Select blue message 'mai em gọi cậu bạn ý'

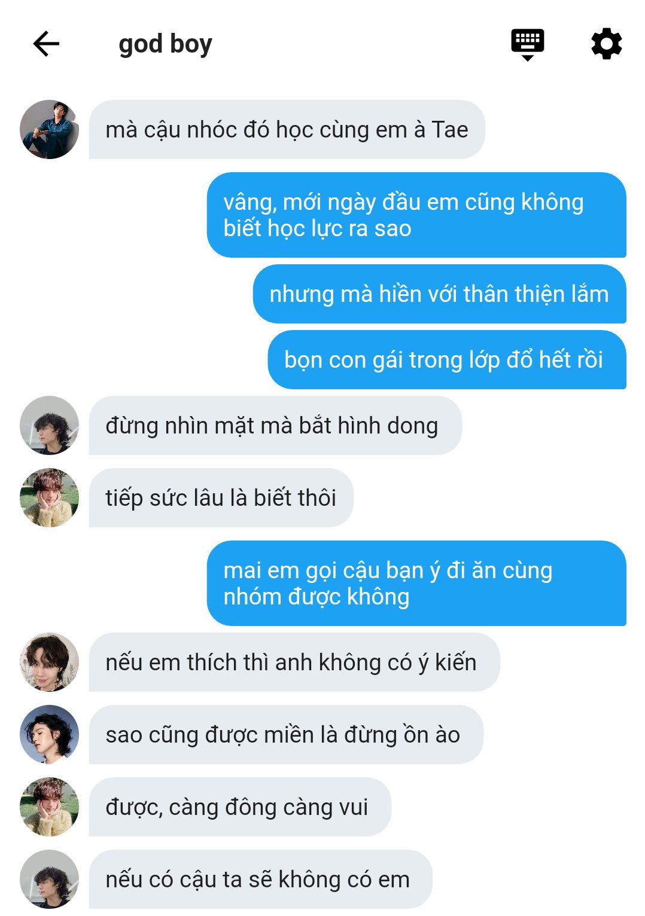click(x=416, y=583)
